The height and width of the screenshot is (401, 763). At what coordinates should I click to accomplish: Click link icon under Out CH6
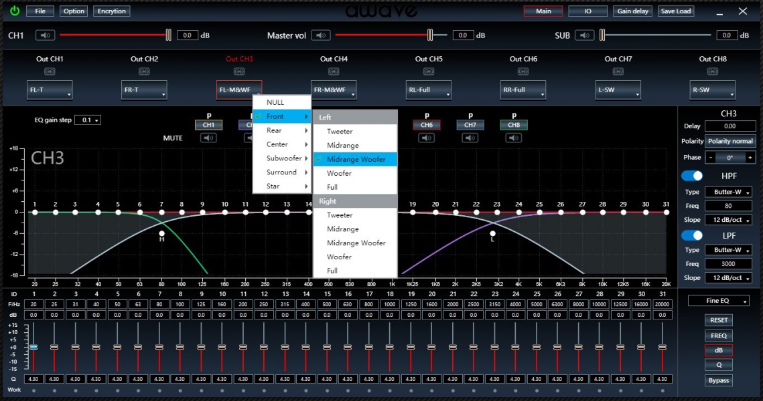tap(523, 72)
